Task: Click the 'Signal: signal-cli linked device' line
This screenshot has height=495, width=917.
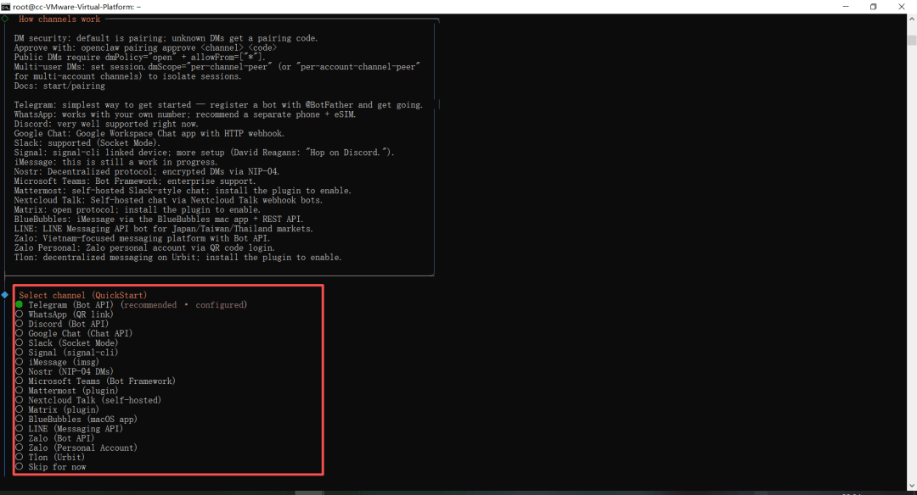Action: coord(204,153)
